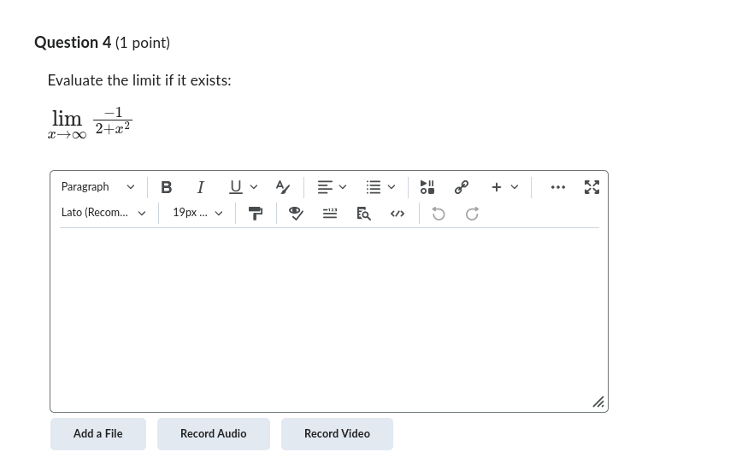
Task: Expand list options chevron
Action: tap(392, 187)
